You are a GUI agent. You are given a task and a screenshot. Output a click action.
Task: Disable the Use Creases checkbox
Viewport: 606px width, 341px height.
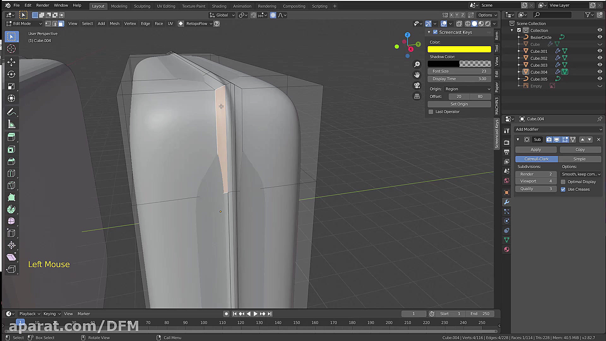click(x=563, y=189)
